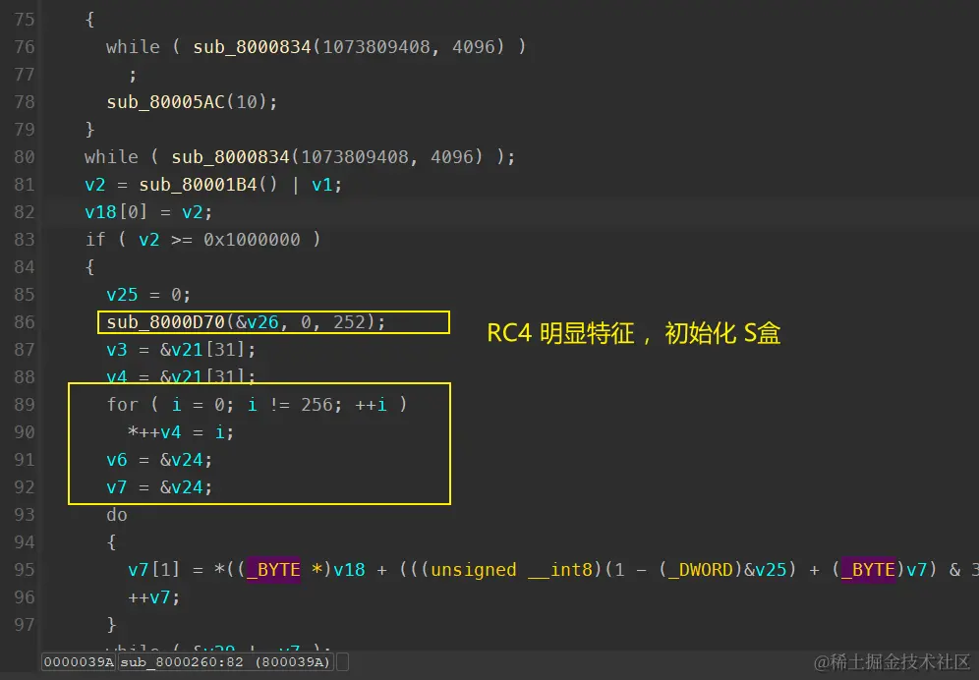This screenshot has width=979, height=680.
Task: Click line number 75 in gutter
Action: tap(25, 20)
